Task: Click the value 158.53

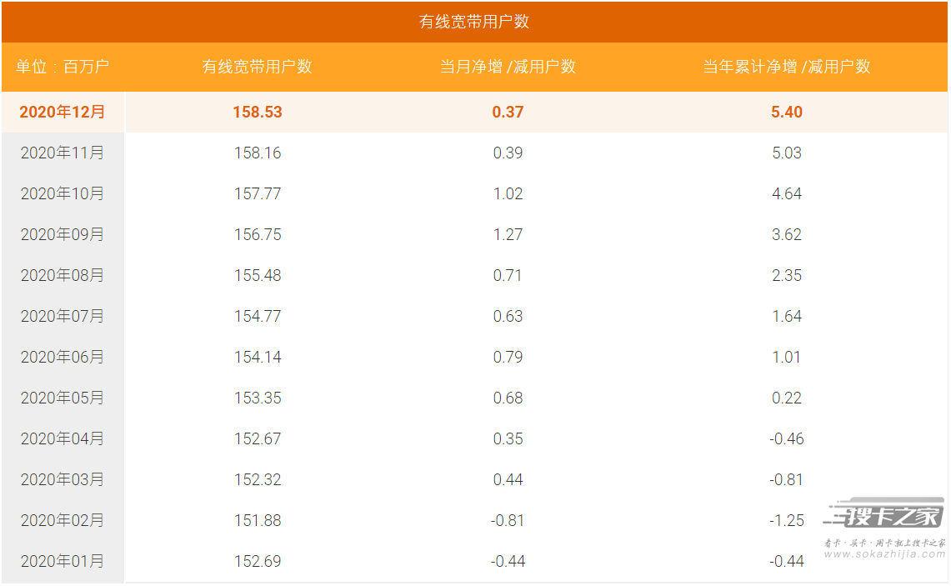Action: pyautogui.click(x=258, y=113)
